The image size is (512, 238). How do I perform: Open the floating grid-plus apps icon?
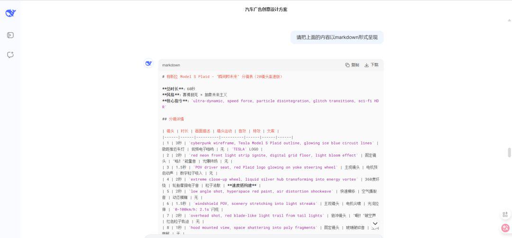tap(505, 214)
